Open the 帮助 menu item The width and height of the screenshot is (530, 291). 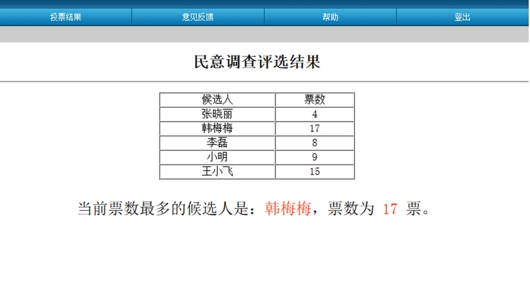point(330,17)
